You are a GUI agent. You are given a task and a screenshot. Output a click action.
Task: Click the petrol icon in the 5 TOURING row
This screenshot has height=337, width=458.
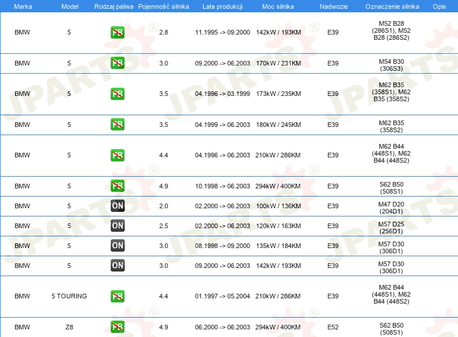[117, 296]
